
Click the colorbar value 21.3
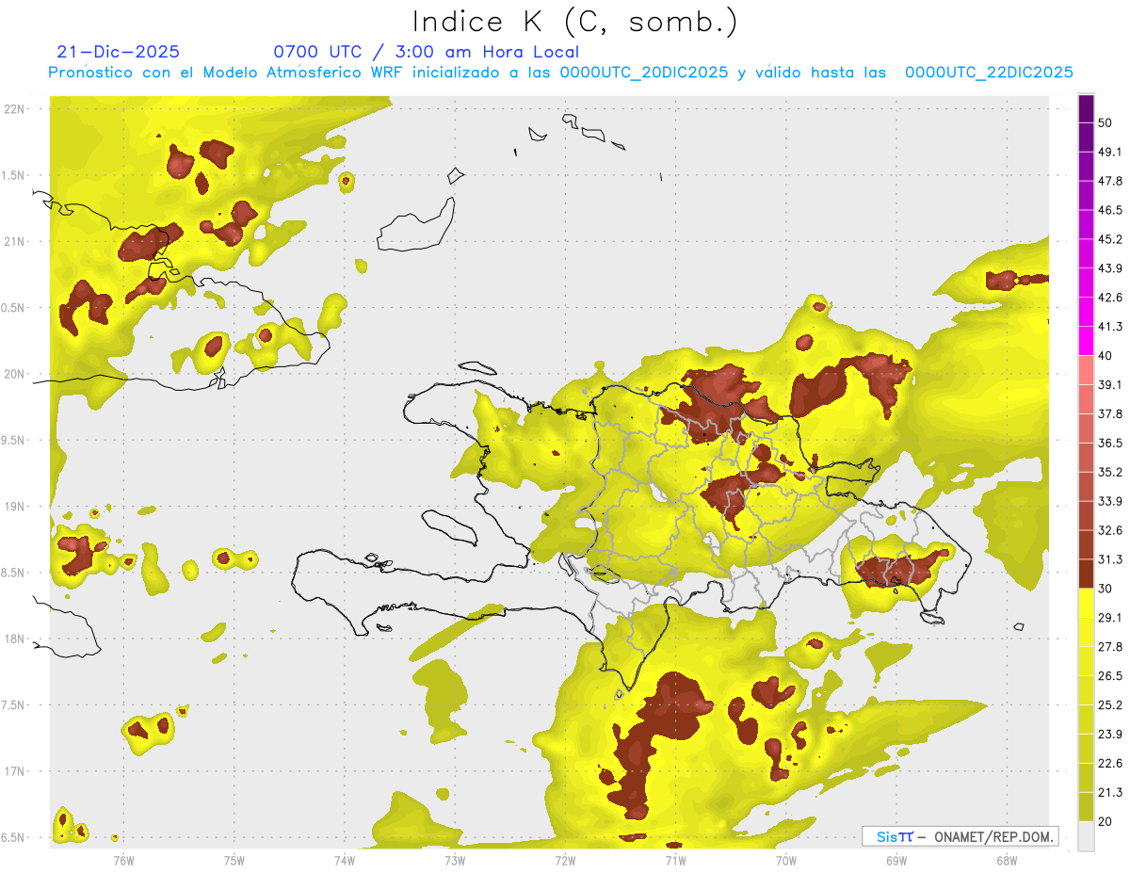(x=1109, y=793)
